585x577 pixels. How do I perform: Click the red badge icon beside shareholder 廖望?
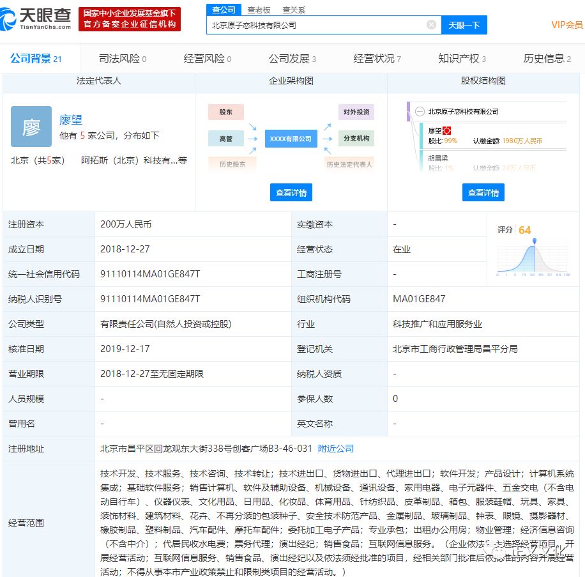point(447,130)
